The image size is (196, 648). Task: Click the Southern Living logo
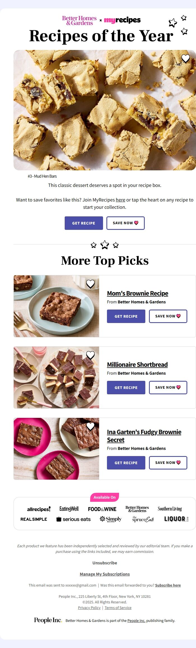(x=170, y=509)
